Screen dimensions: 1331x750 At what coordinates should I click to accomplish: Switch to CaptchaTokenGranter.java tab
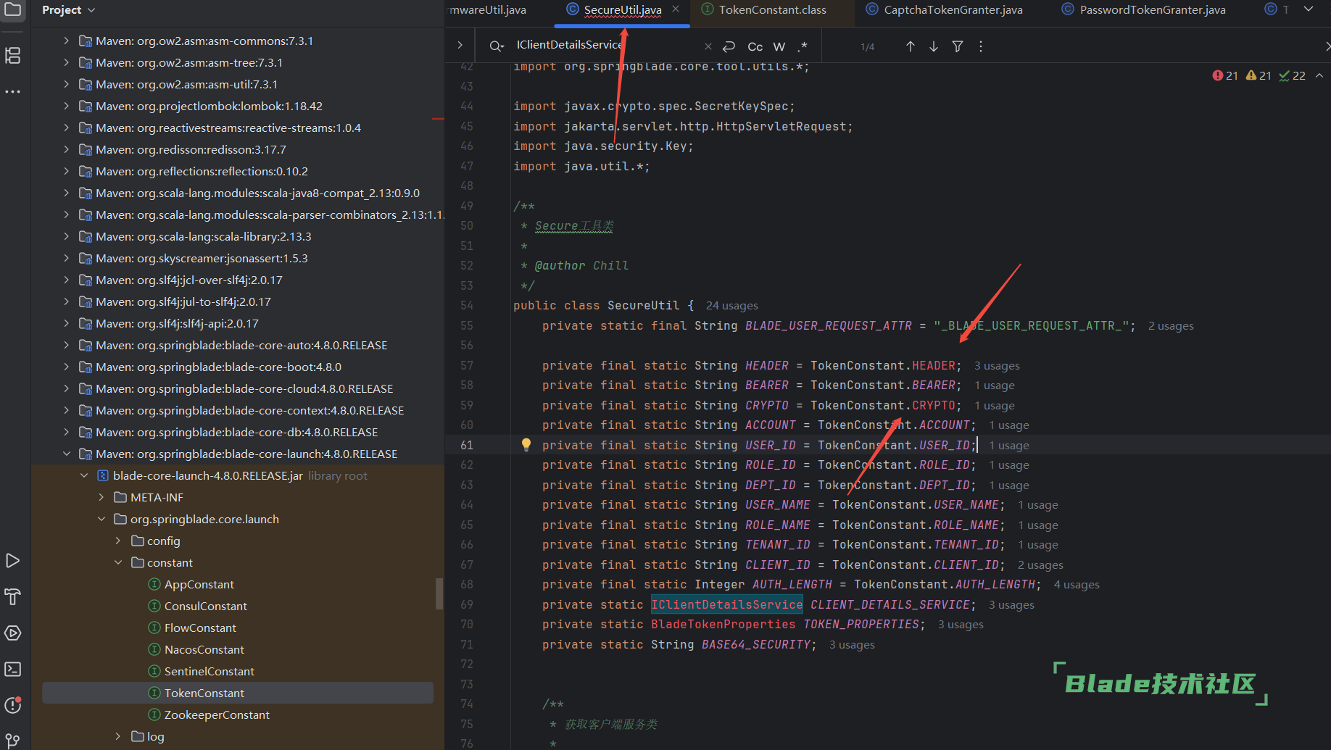(x=953, y=10)
